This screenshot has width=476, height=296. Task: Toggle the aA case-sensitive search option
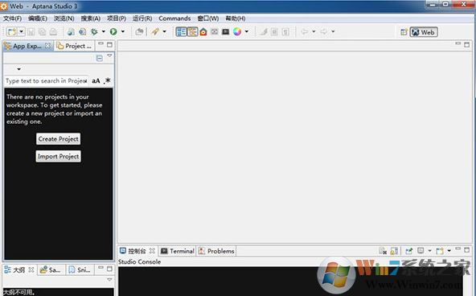(x=96, y=80)
